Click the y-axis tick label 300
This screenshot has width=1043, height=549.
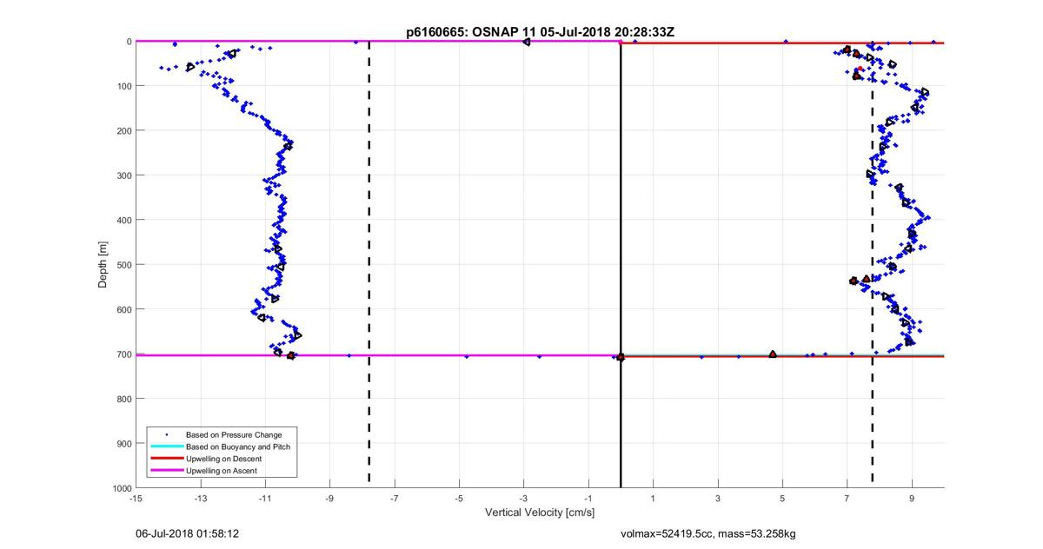coord(123,175)
